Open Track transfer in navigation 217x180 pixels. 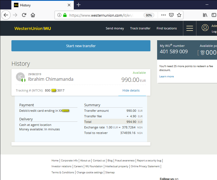point(140,28)
